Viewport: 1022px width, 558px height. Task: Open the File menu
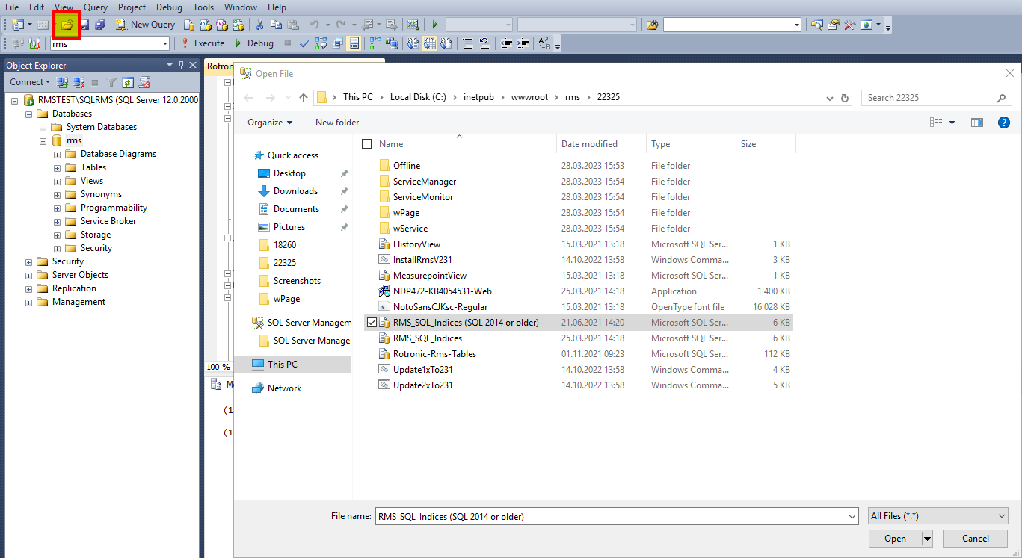tap(12, 7)
